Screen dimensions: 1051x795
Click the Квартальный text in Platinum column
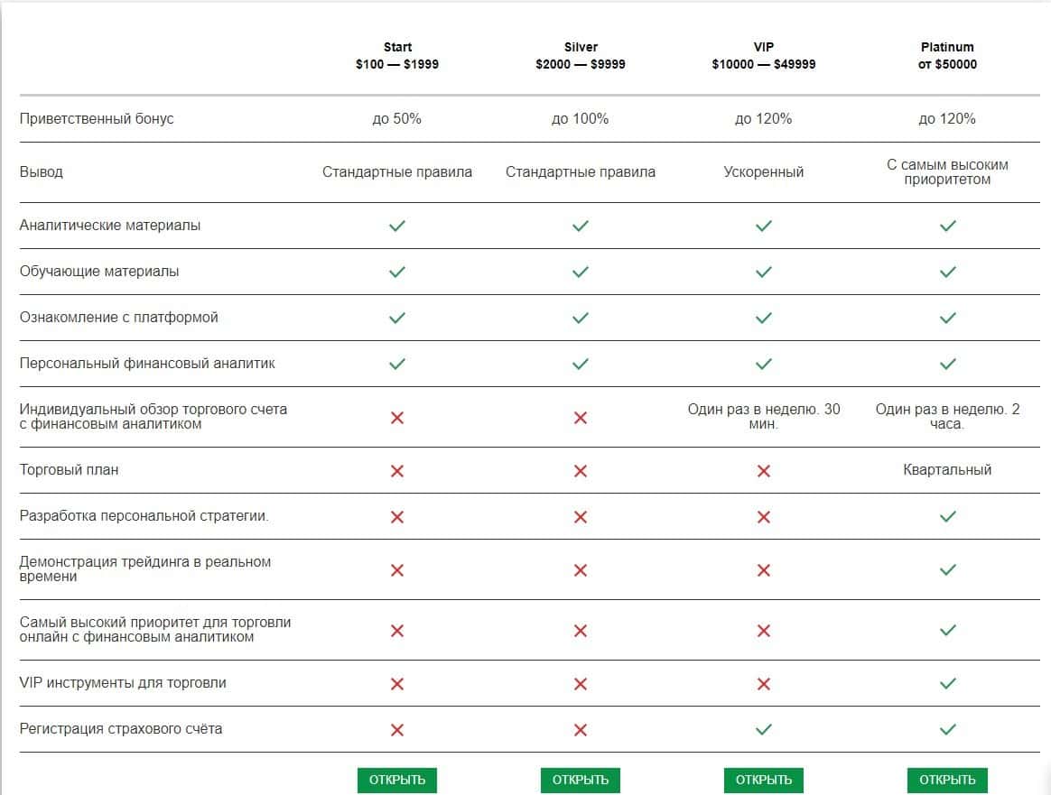coord(947,470)
